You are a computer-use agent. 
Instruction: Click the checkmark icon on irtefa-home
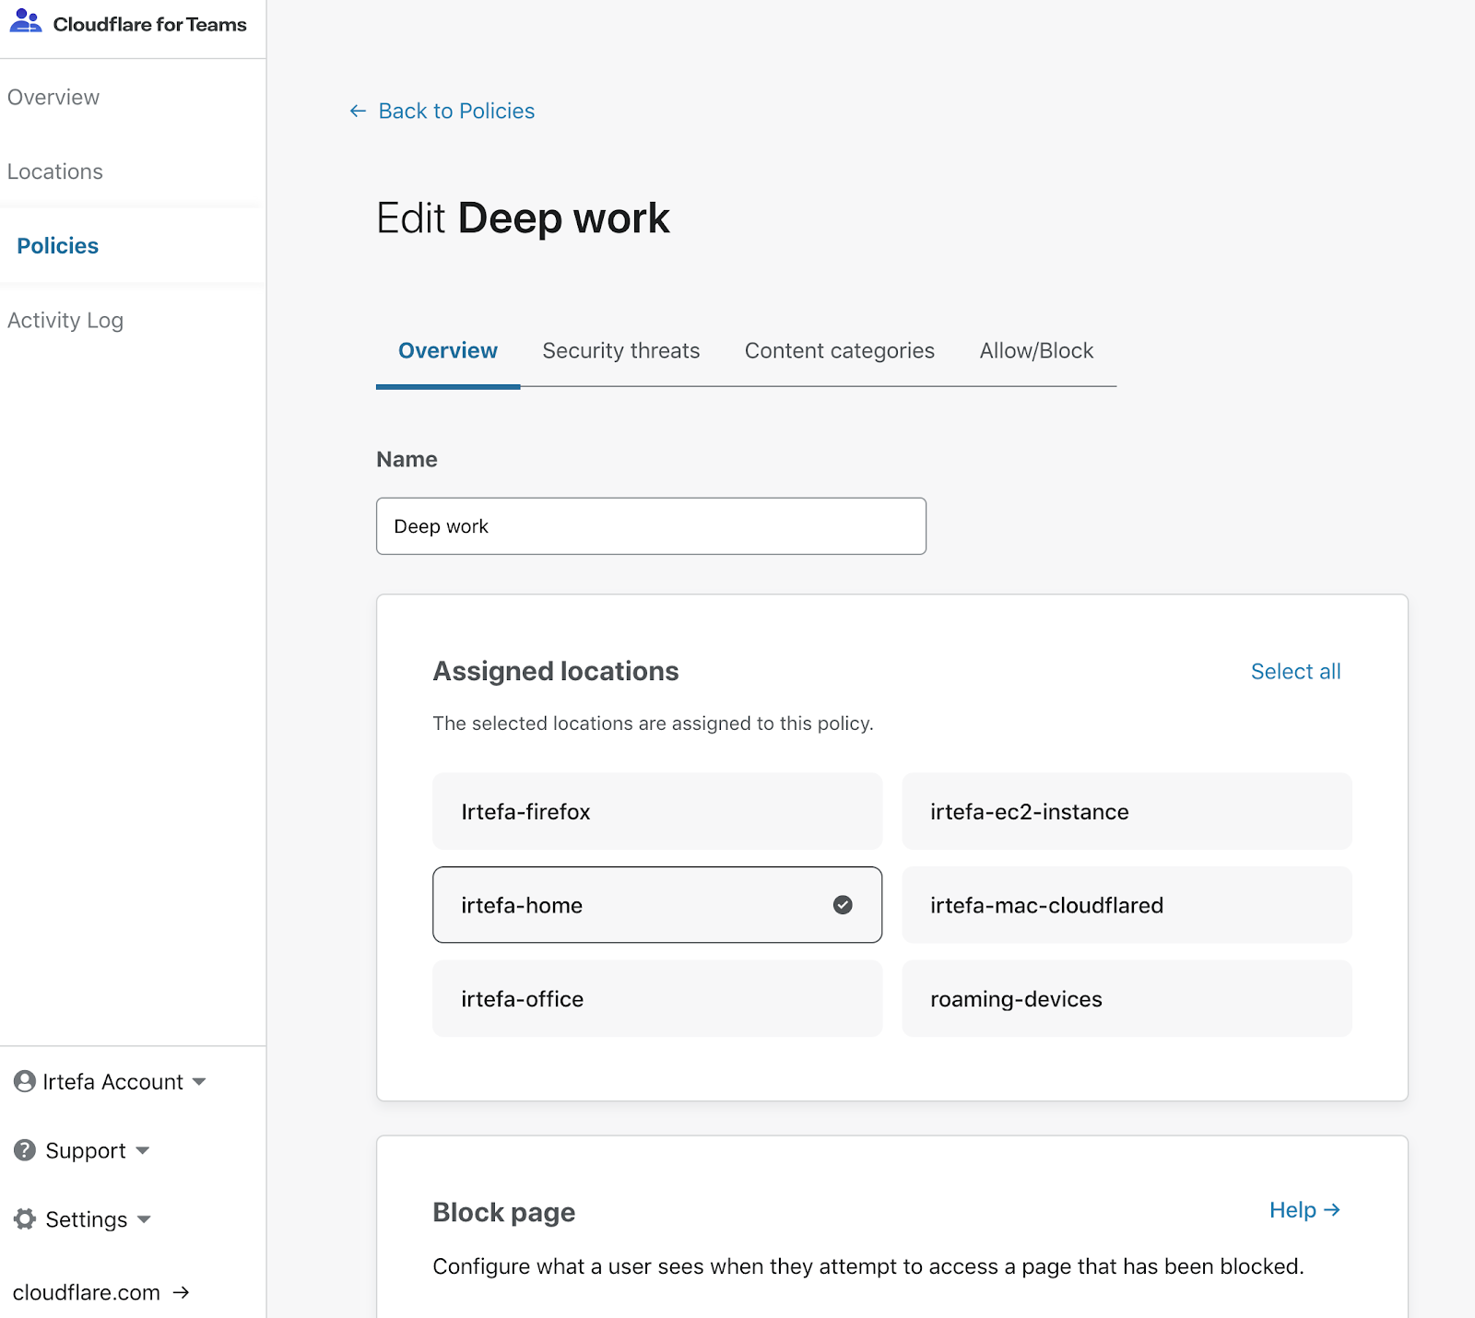(x=843, y=905)
